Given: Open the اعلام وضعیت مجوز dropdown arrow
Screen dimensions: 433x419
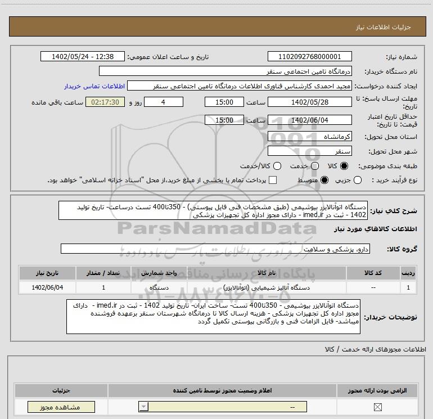Looking at the screenshot, I should (143, 407).
